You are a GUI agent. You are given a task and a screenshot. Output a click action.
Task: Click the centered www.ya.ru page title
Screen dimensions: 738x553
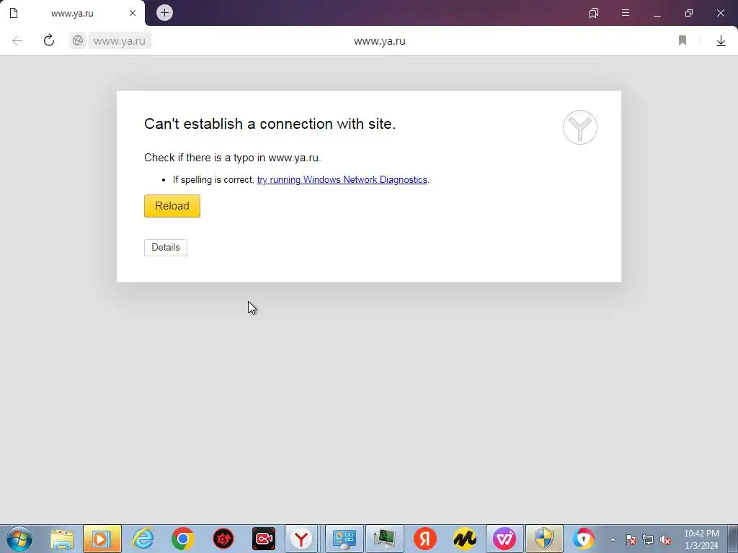pos(379,41)
